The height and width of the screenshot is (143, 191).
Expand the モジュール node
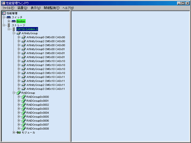[14, 132]
